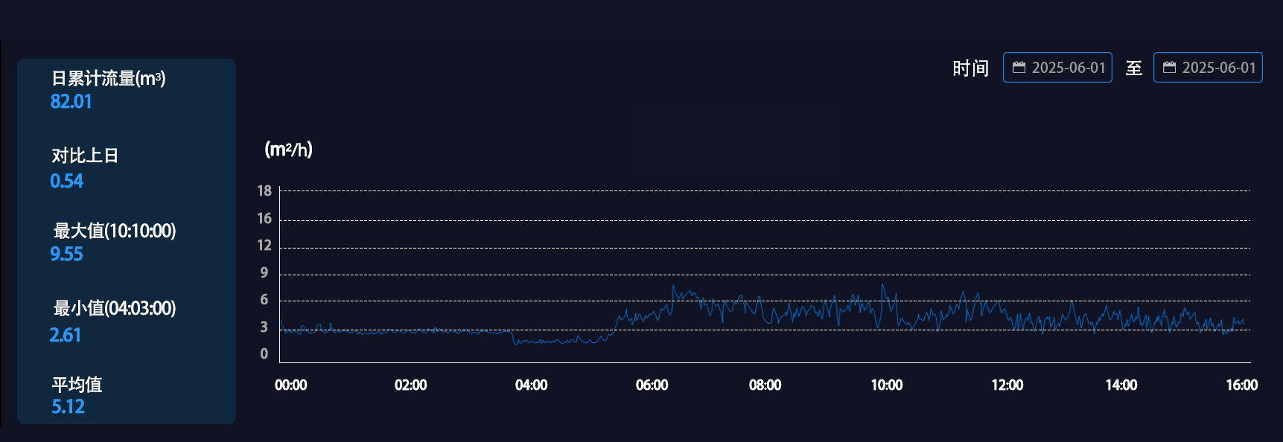
Task: Select the 最小值(04:03:00) label
Action: coord(114,308)
